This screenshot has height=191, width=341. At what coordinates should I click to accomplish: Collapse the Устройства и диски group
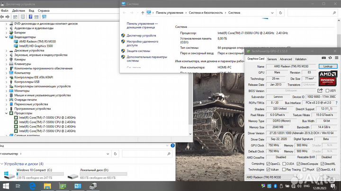tap(2, 164)
